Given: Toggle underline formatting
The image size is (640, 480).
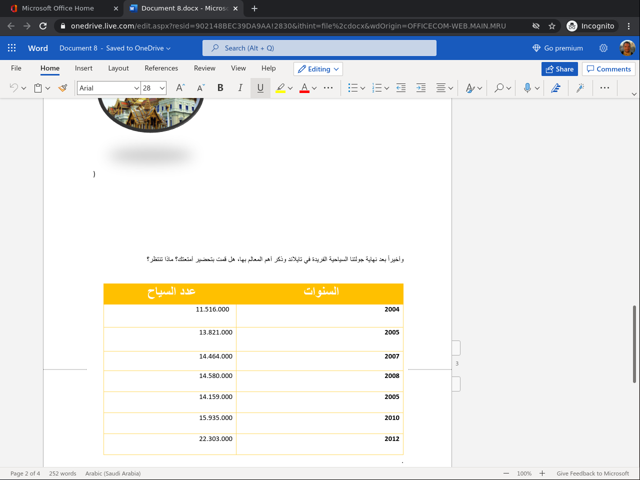Looking at the screenshot, I should tap(260, 88).
